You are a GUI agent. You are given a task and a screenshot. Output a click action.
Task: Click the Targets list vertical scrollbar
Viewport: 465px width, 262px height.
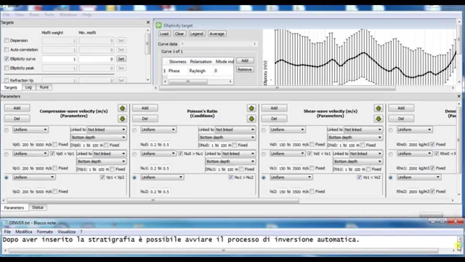tap(147, 44)
